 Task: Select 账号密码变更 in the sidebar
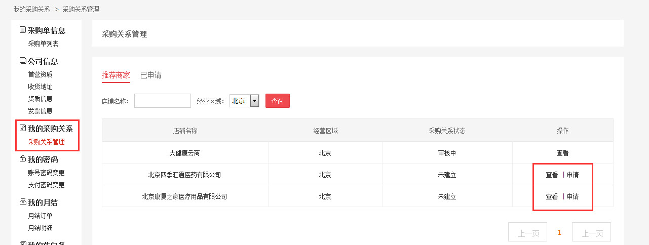46,173
